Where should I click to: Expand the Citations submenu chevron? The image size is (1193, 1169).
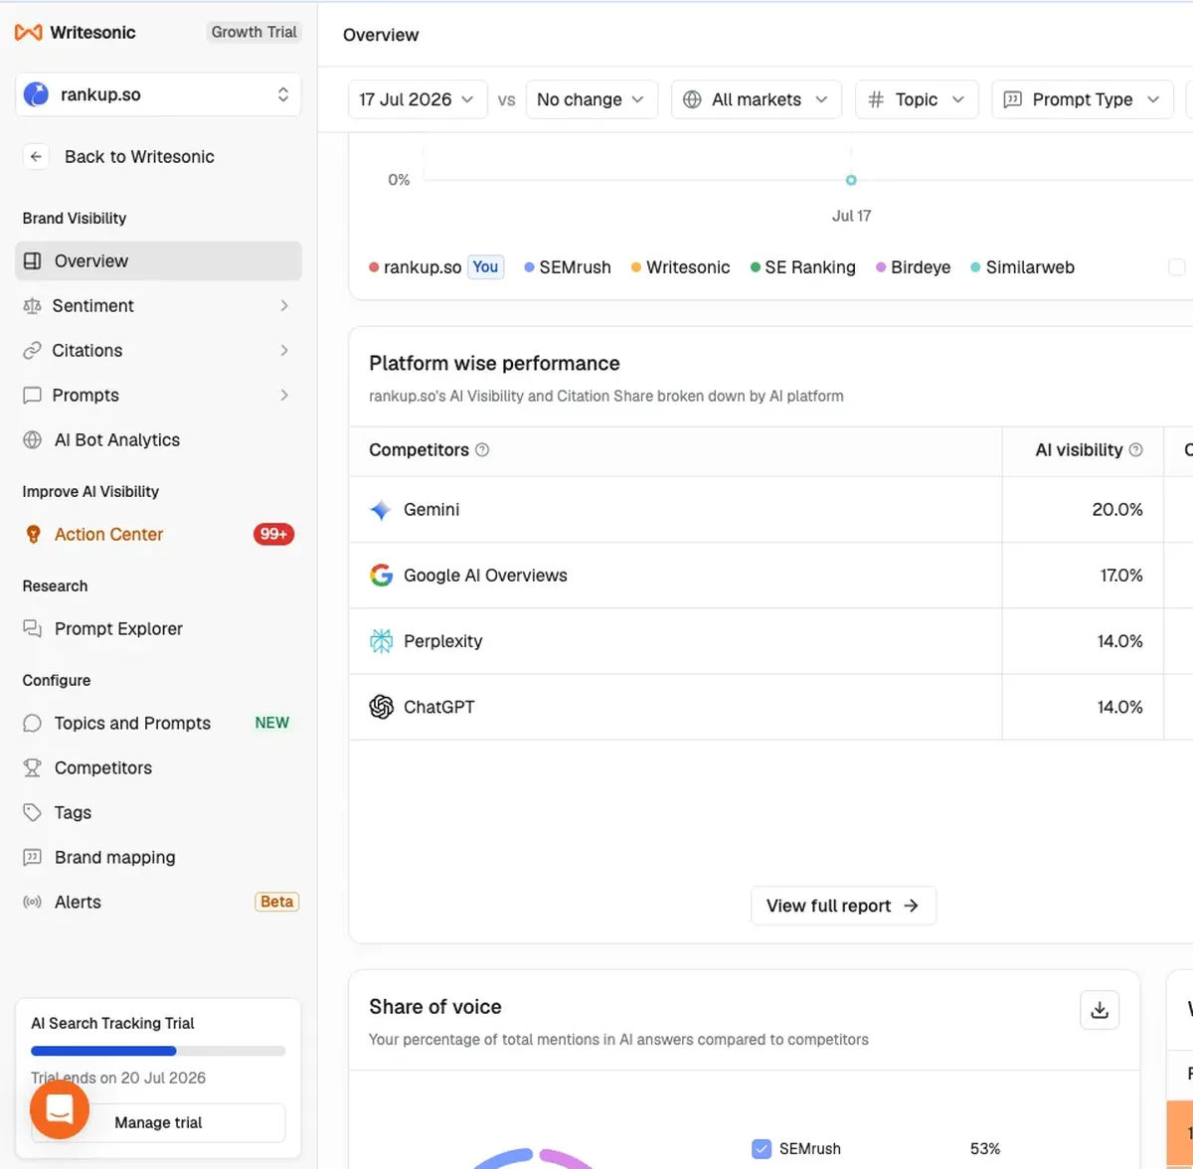pyautogui.click(x=284, y=351)
